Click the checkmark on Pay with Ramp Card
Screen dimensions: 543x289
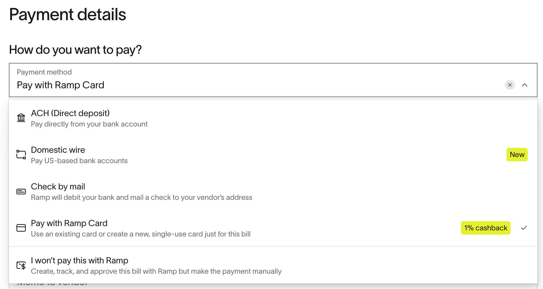(524, 228)
